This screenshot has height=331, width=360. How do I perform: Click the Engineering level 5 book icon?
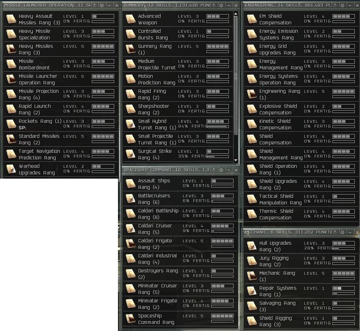(252, 94)
